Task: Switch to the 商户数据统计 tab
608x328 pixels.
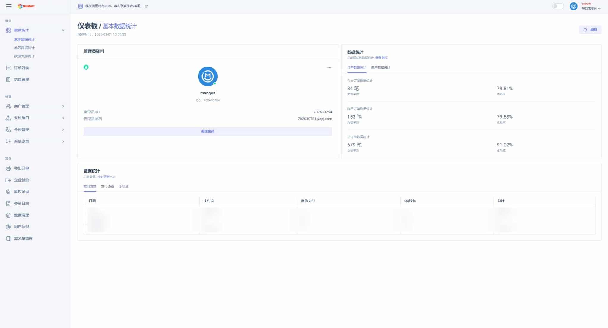Action: coord(380,67)
